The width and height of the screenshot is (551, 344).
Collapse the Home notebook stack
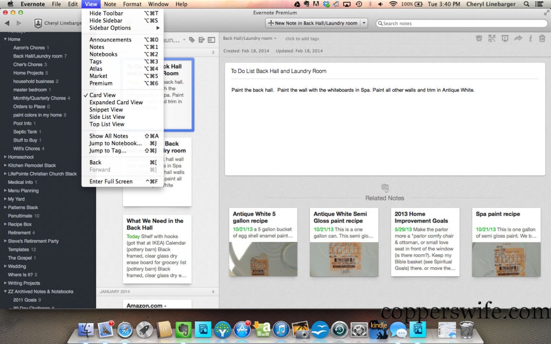point(5,39)
